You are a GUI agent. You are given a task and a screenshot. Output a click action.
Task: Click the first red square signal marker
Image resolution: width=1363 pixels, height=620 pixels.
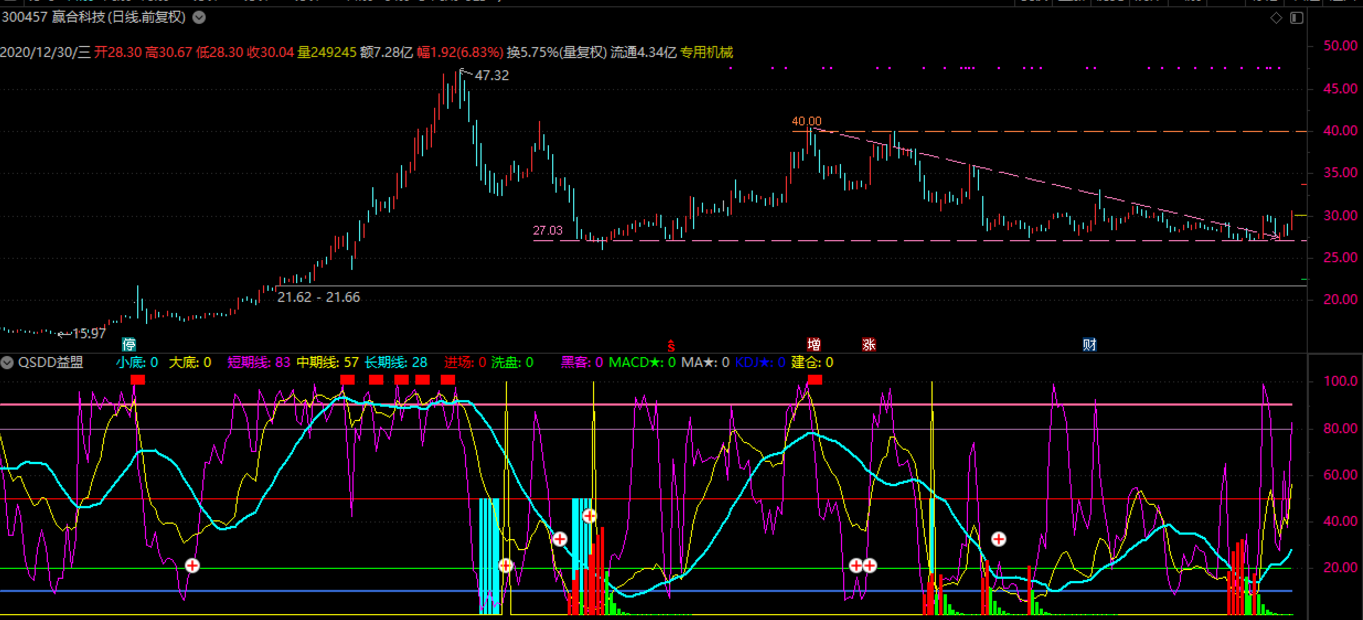138,379
